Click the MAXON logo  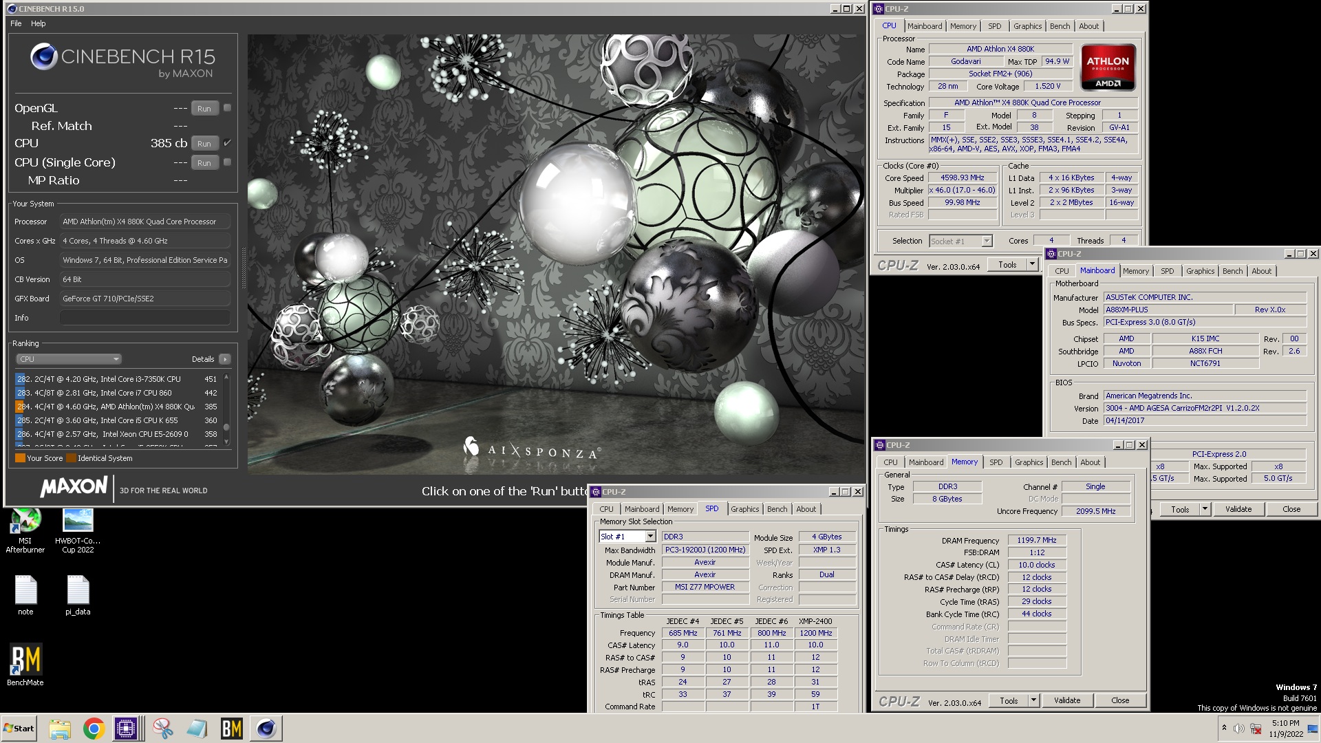pos(74,488)
